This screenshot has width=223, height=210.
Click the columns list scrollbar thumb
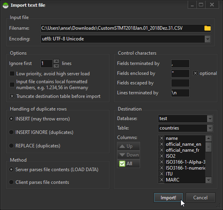(x=208, y=147)
